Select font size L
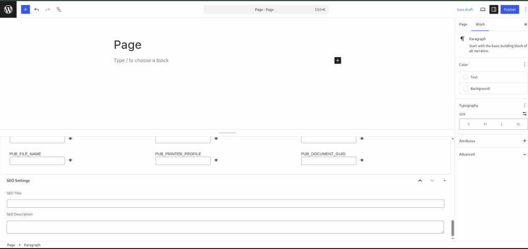 [502, 124]
